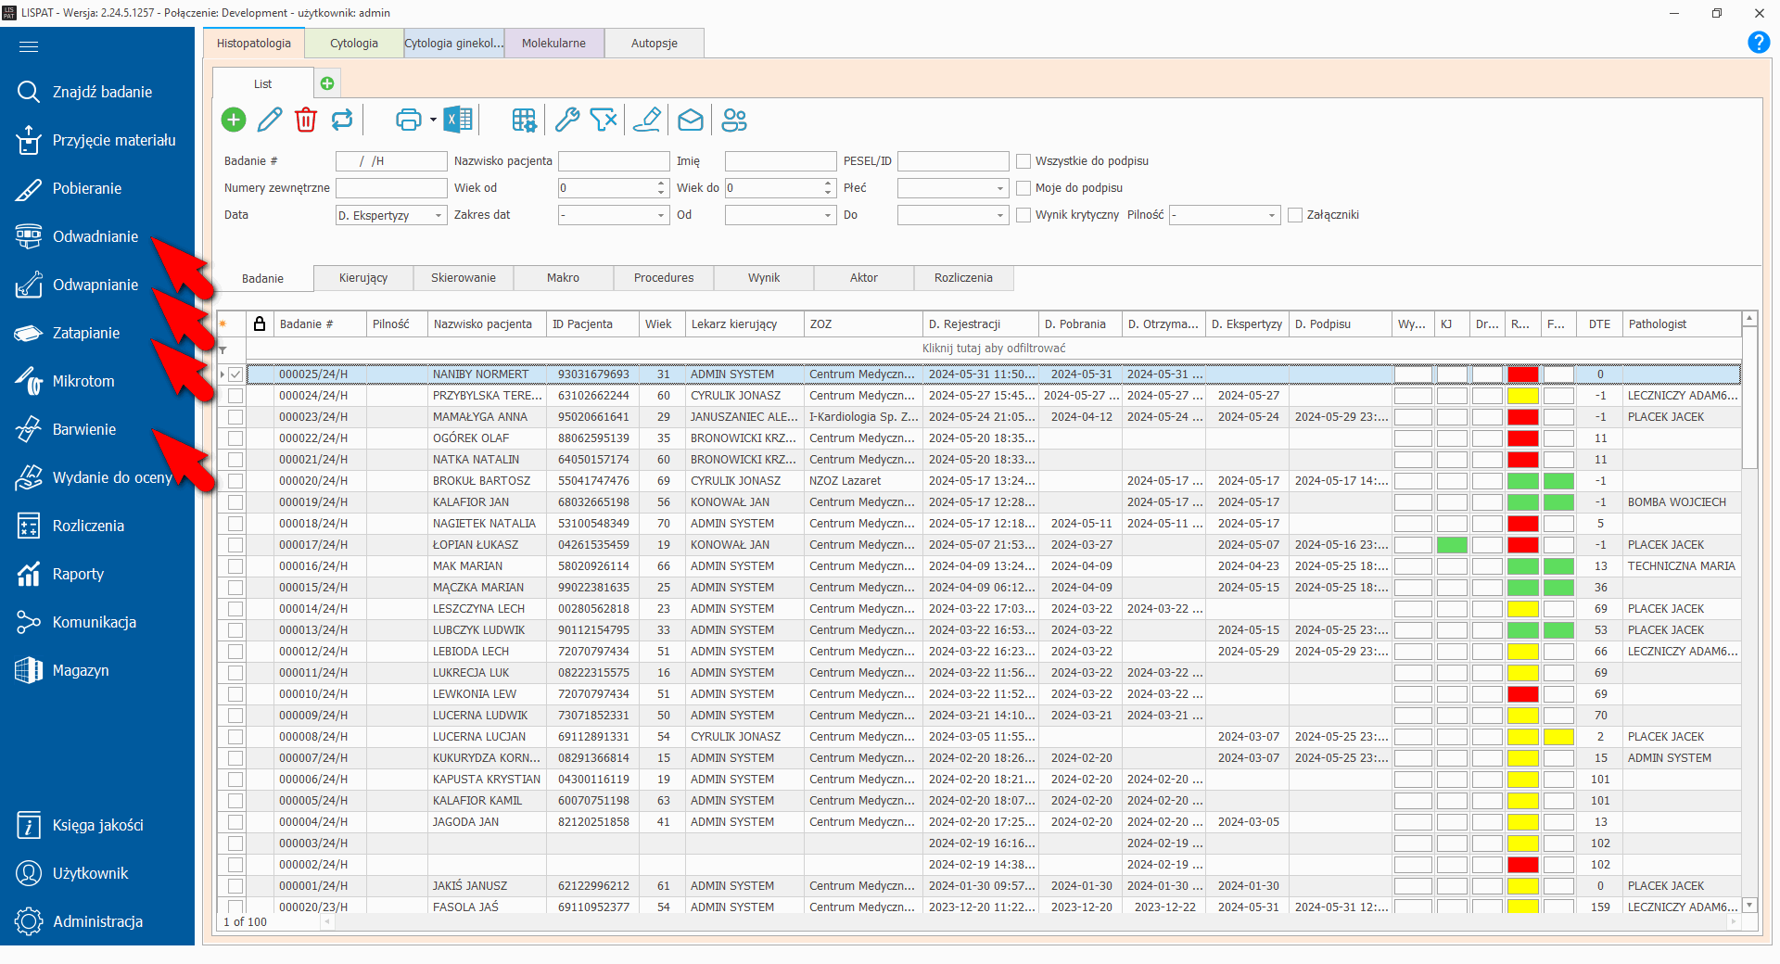Click the refresh arrows toolbar icon

coord(342,120)
